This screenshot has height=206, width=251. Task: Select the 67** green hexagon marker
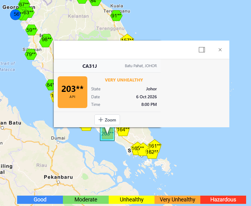[x=24, y=4]
